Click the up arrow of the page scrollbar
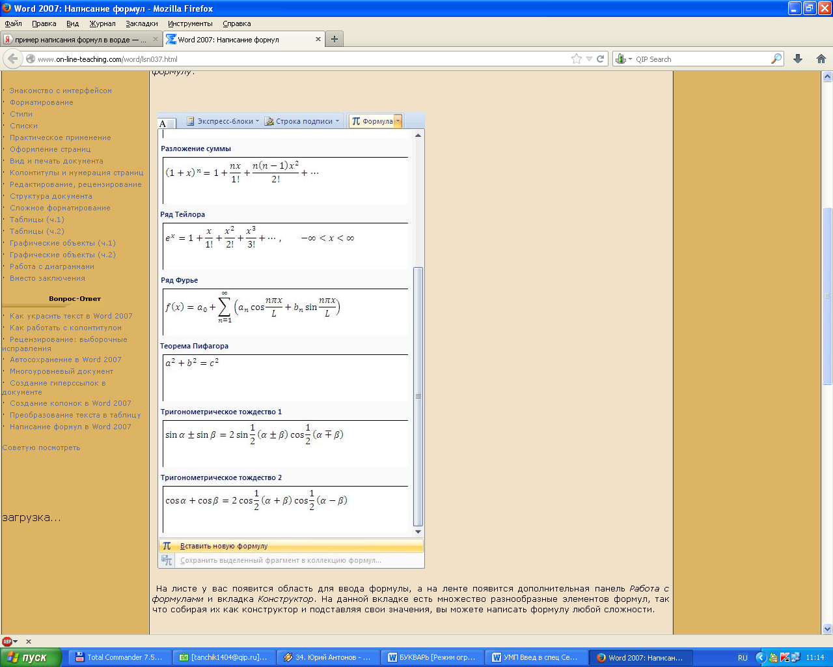This screenshot has width=833, height=667. (827, 77)
